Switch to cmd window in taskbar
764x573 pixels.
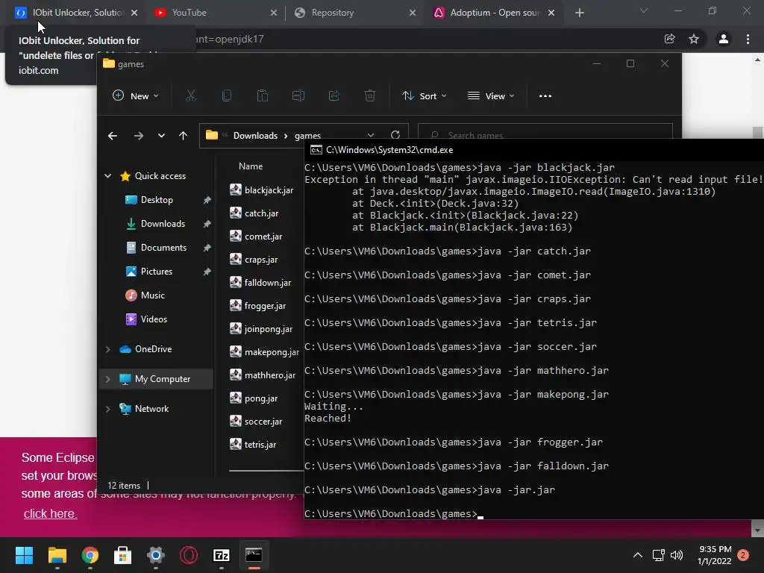click(254, 555)
